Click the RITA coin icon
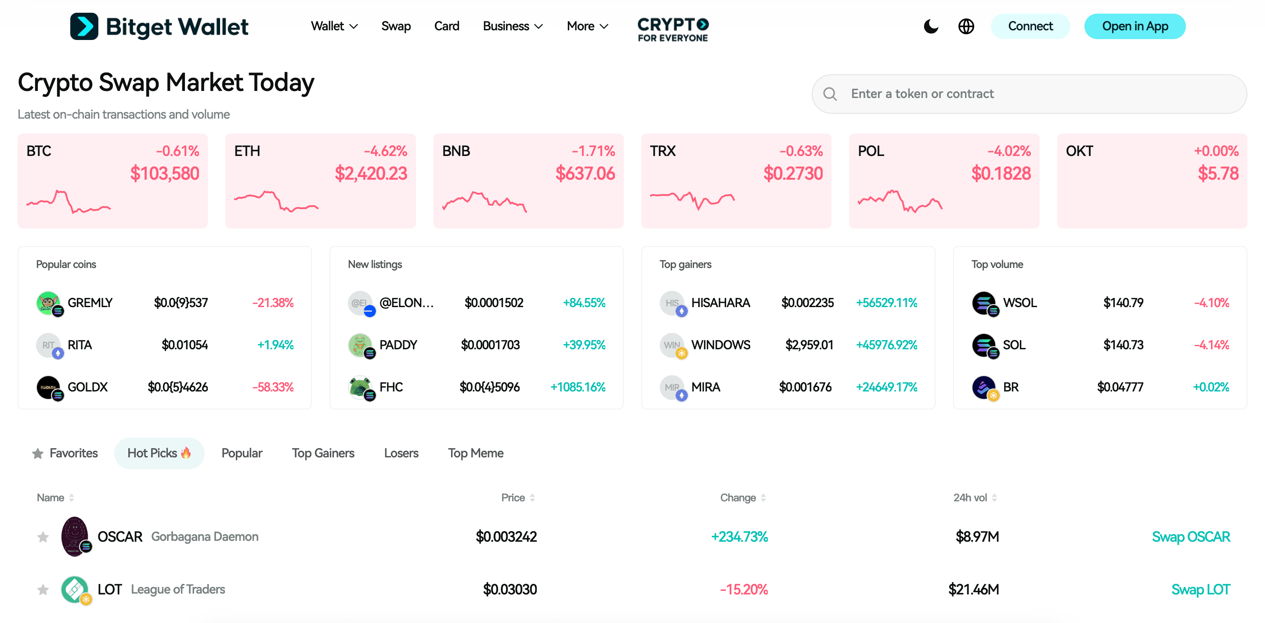Viewport: 1265px width, 623px height. pos(48,345)
